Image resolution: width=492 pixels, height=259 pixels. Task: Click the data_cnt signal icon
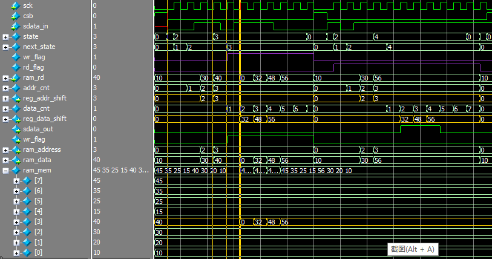click(x=16, y=109)
